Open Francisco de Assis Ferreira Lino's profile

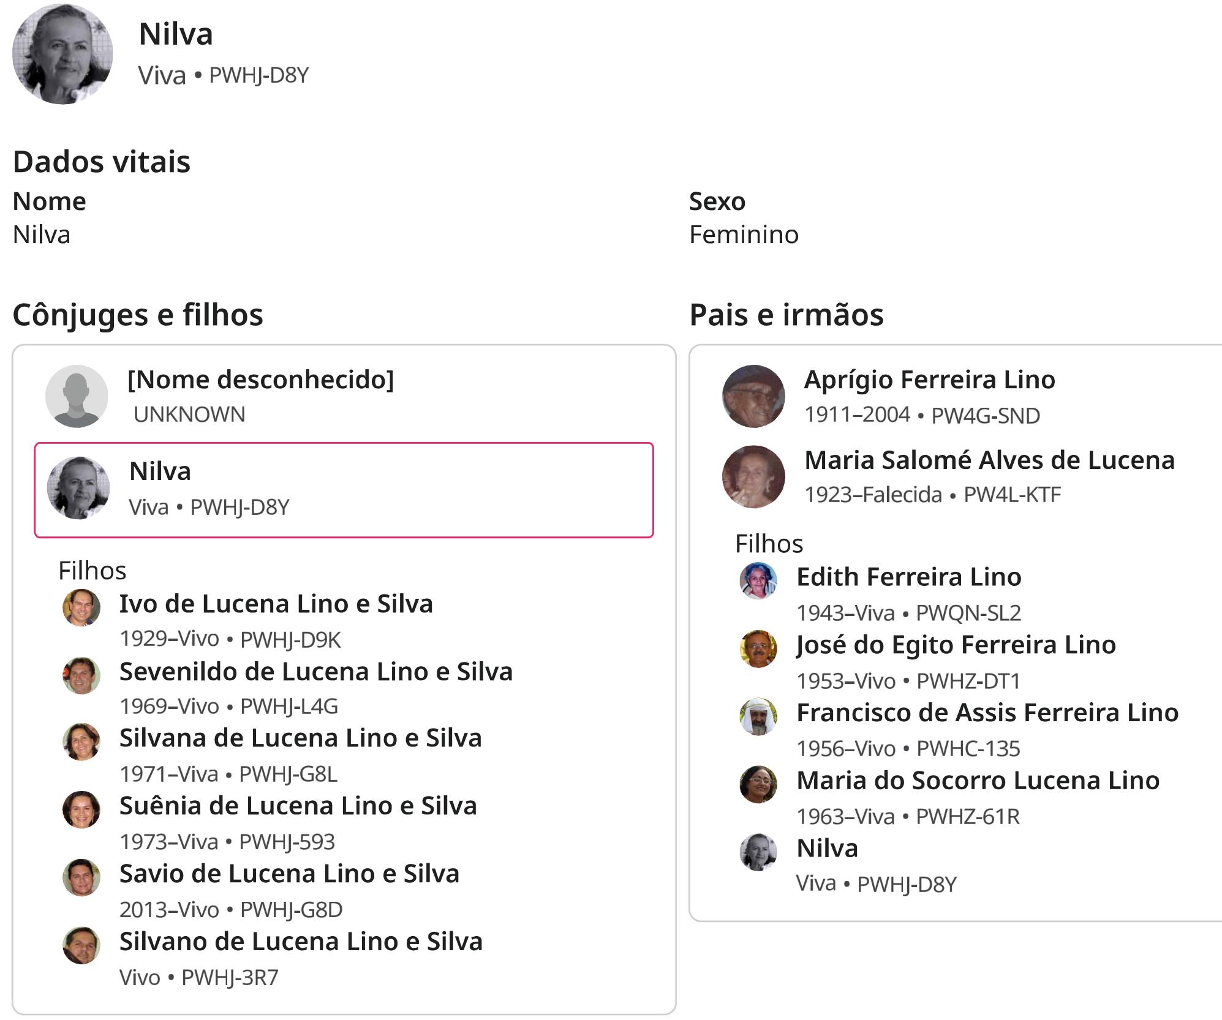pos(987,713)
